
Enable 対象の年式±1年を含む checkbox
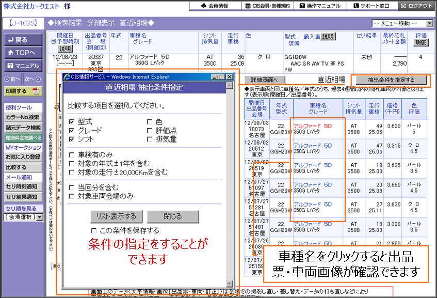(x=72, y=163)
